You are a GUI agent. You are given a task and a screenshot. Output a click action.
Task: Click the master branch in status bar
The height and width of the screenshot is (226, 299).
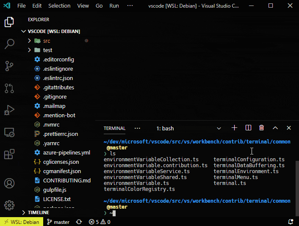pos(58,222)
